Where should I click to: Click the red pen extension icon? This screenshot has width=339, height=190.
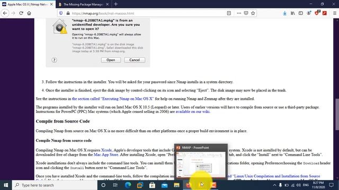(x=325, y=13)
